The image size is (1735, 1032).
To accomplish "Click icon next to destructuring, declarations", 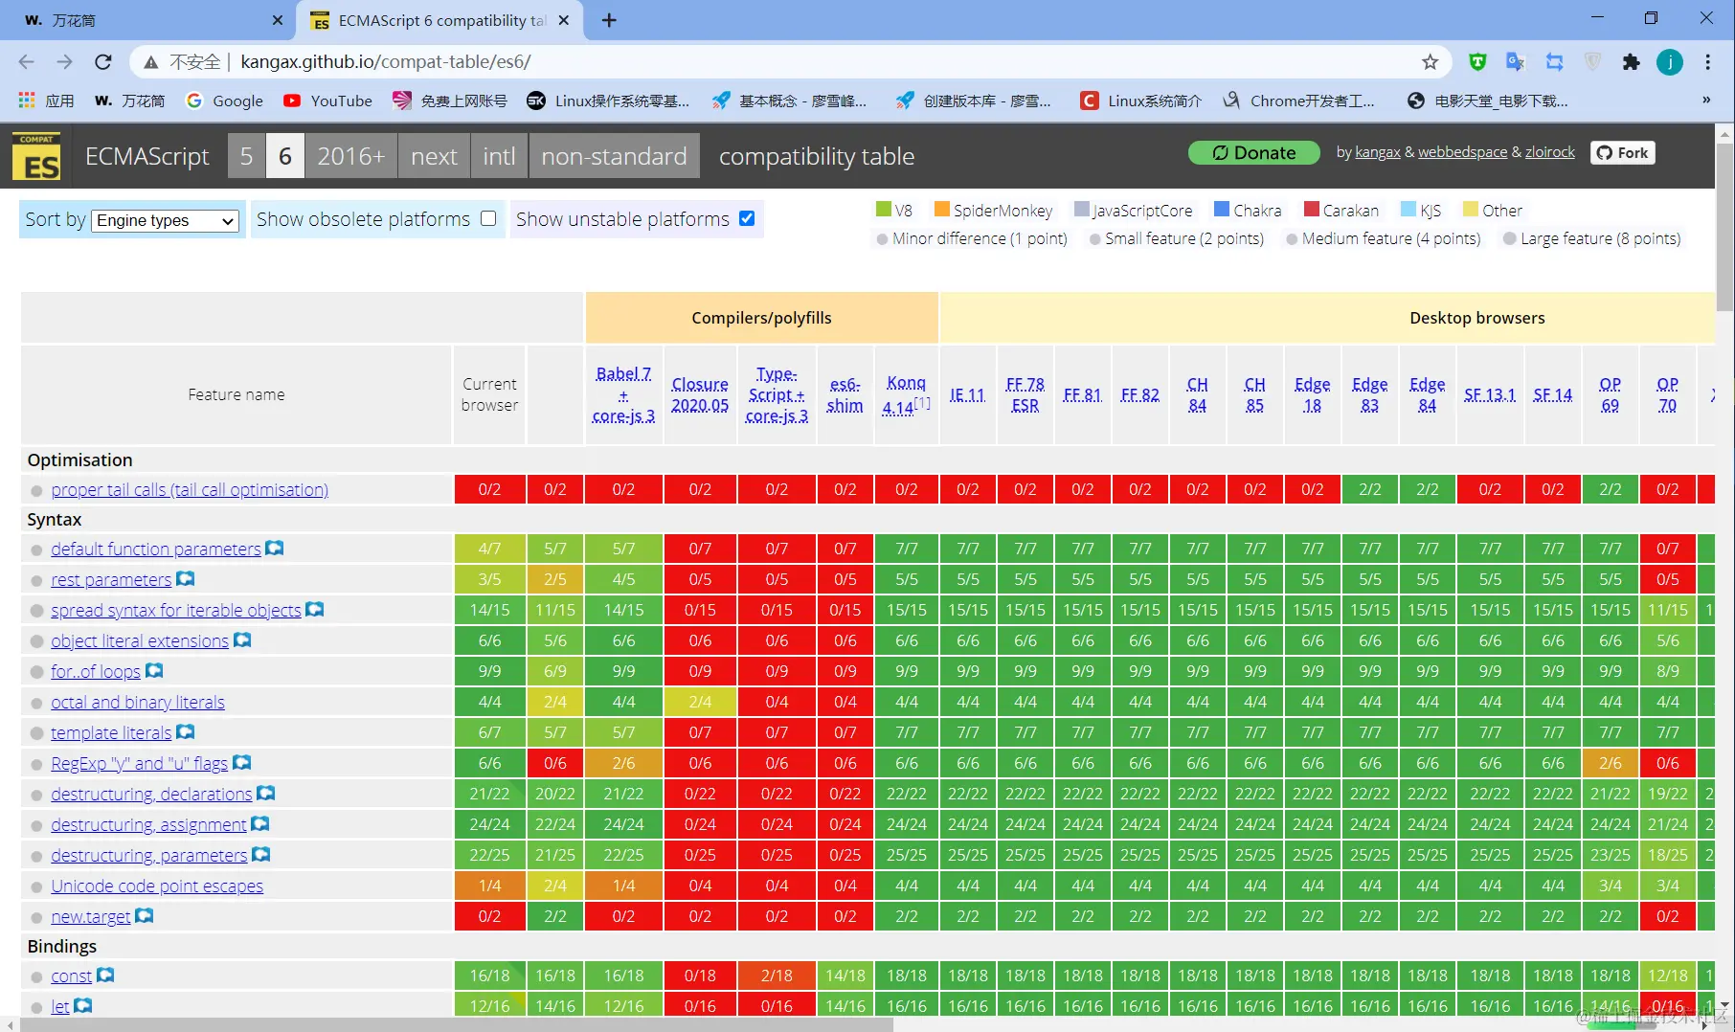I will [x=266, y=793].
